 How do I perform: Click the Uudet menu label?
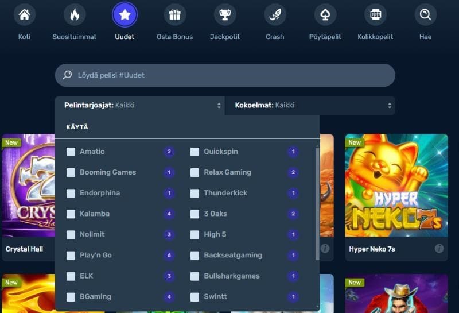coord(125,37)
